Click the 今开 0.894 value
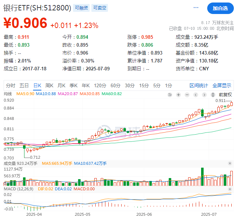Viewport: 236px width, 219px height. [x=82, y=37]
